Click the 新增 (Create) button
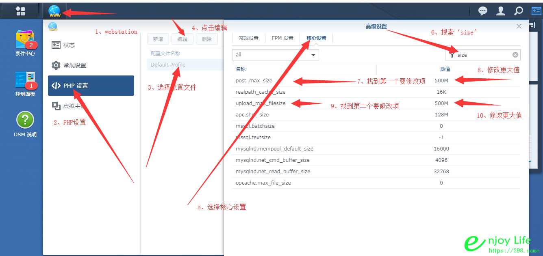The width and height of the screenshot is (543, 256). pos(158,39)
